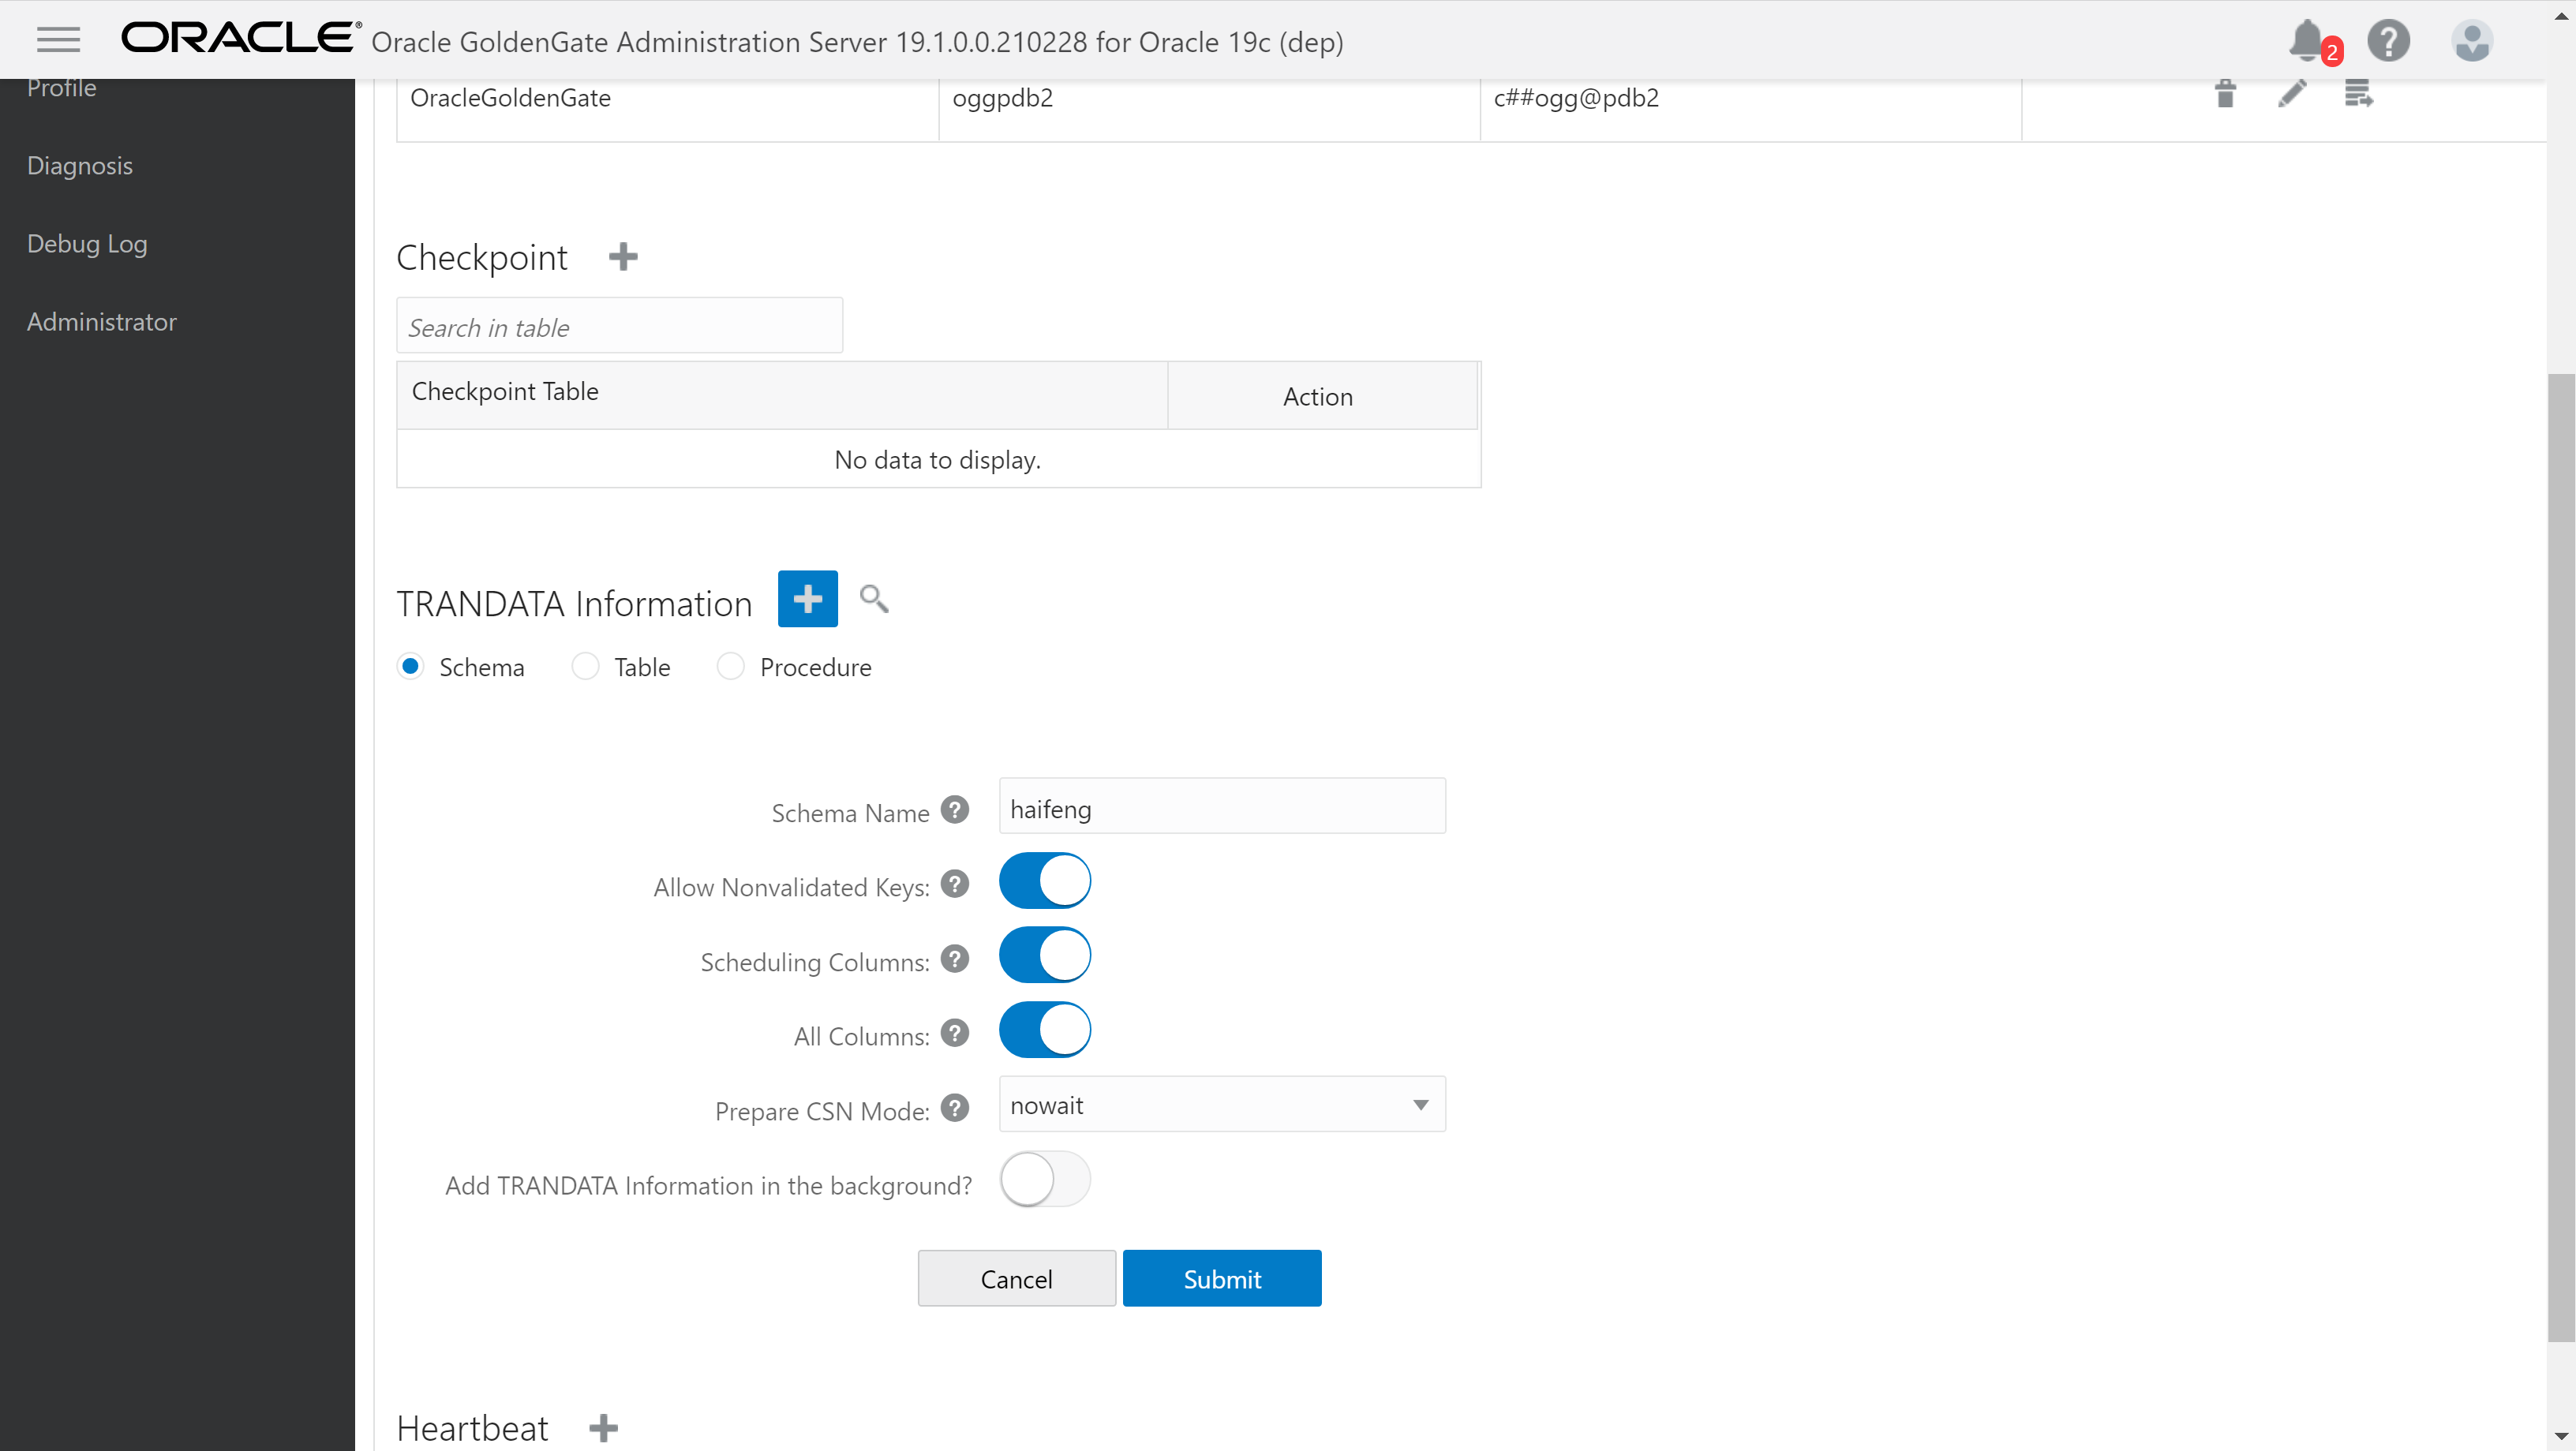Open the hamburger navigation menu
The height and width of the screenshot is (1451, 2576).
click(x=58, y=40)
